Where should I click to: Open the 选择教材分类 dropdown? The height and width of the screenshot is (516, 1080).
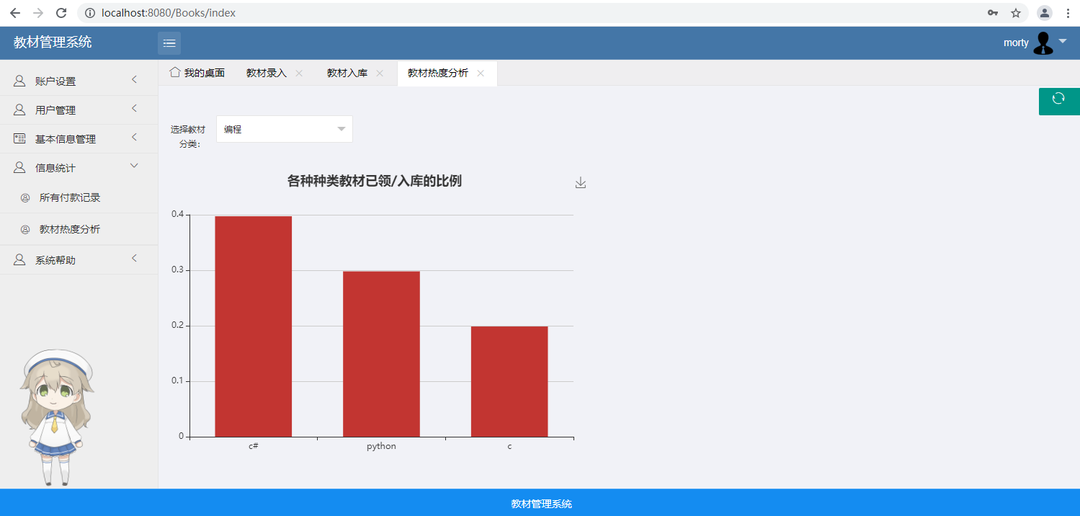(284, 129)
